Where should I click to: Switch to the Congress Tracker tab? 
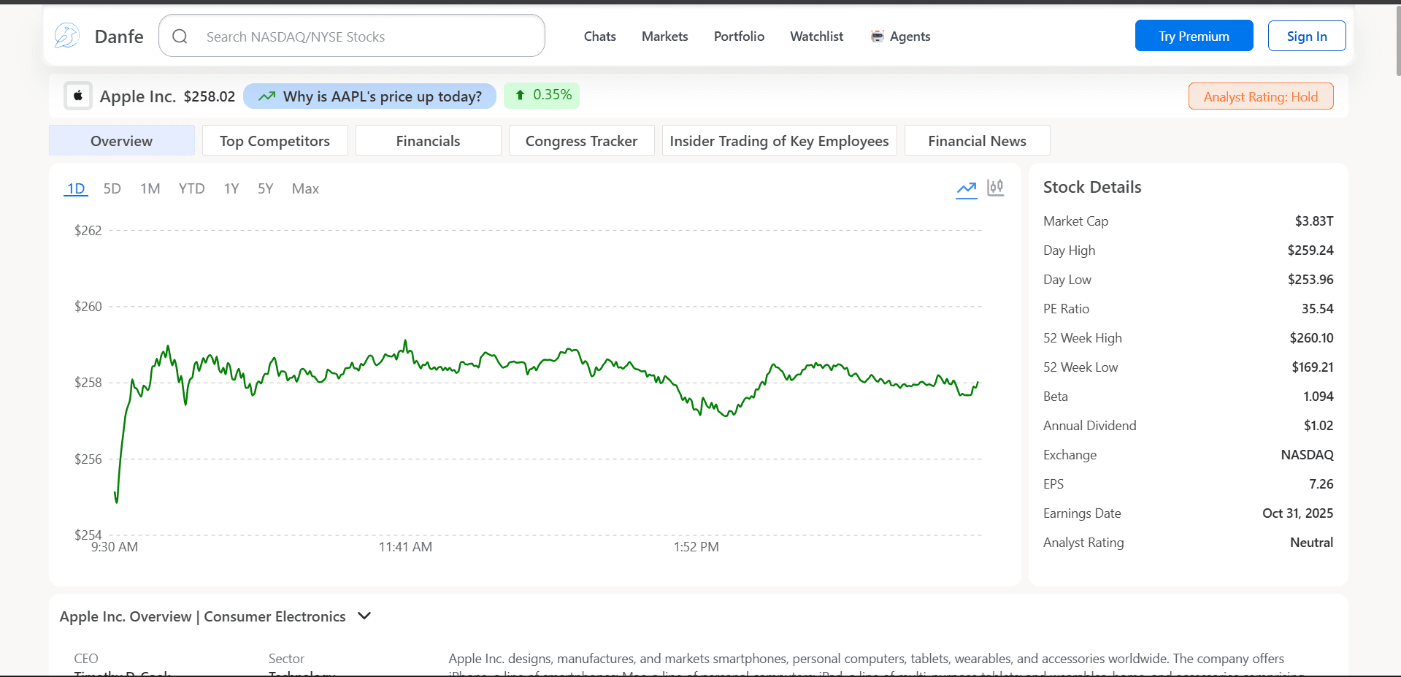[581, 140]
